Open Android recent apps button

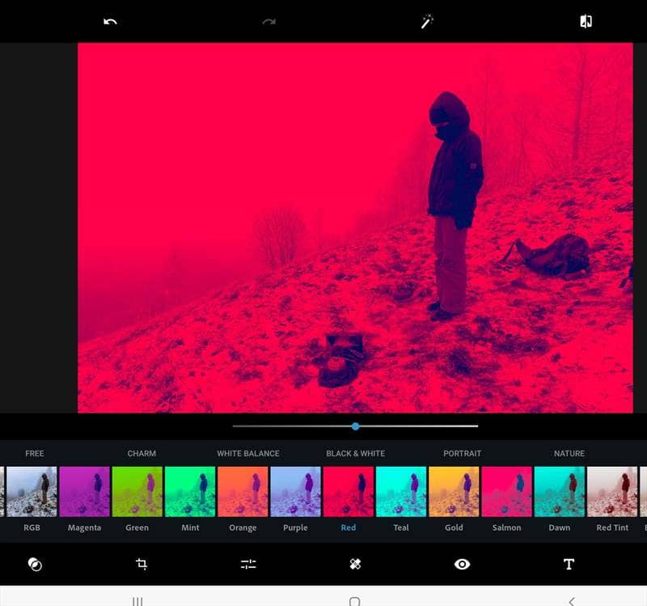point(137,601)
